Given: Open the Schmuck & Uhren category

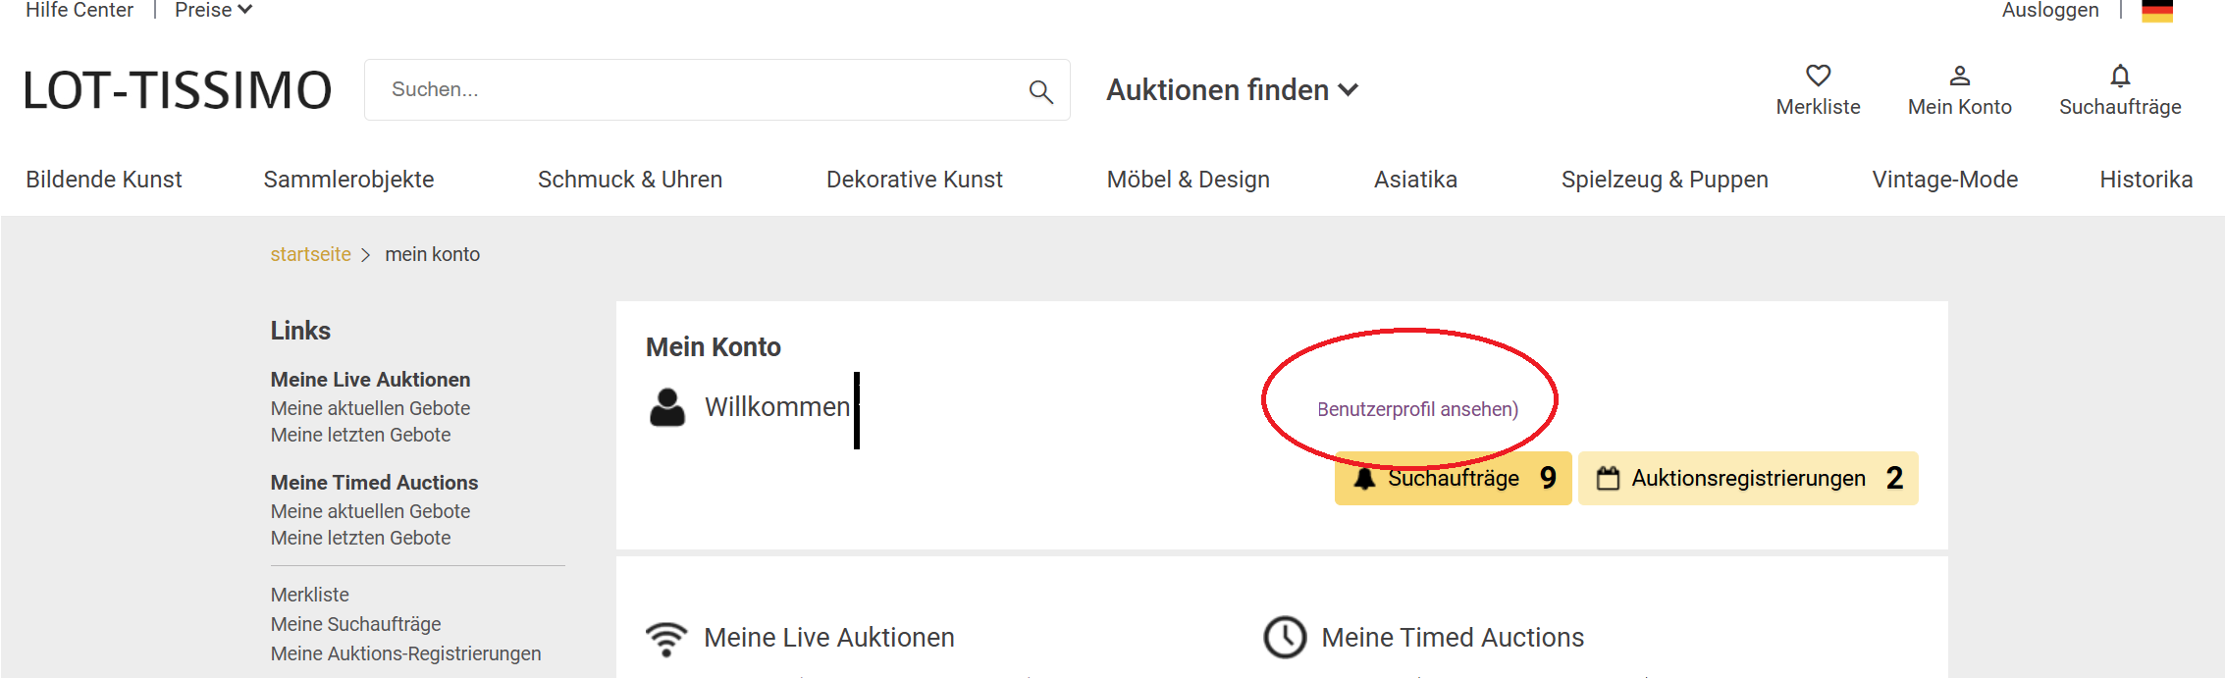Looking at the screenshot, I should 630,180.
